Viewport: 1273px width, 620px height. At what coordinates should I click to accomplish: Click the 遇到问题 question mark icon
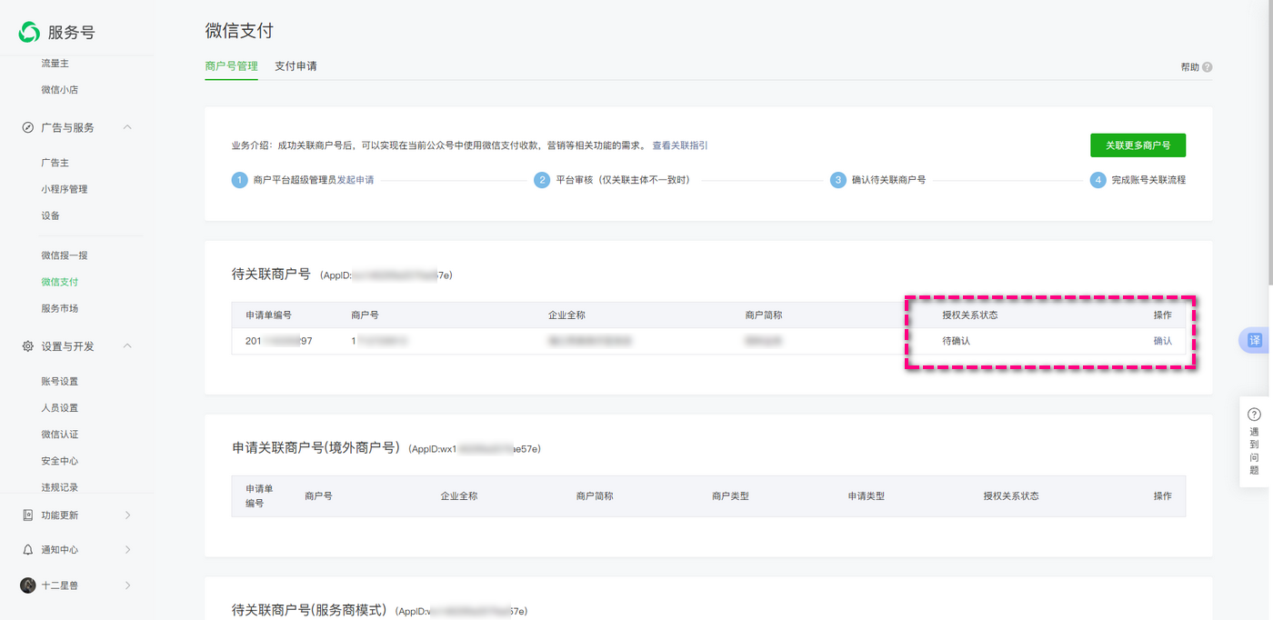1255,415
